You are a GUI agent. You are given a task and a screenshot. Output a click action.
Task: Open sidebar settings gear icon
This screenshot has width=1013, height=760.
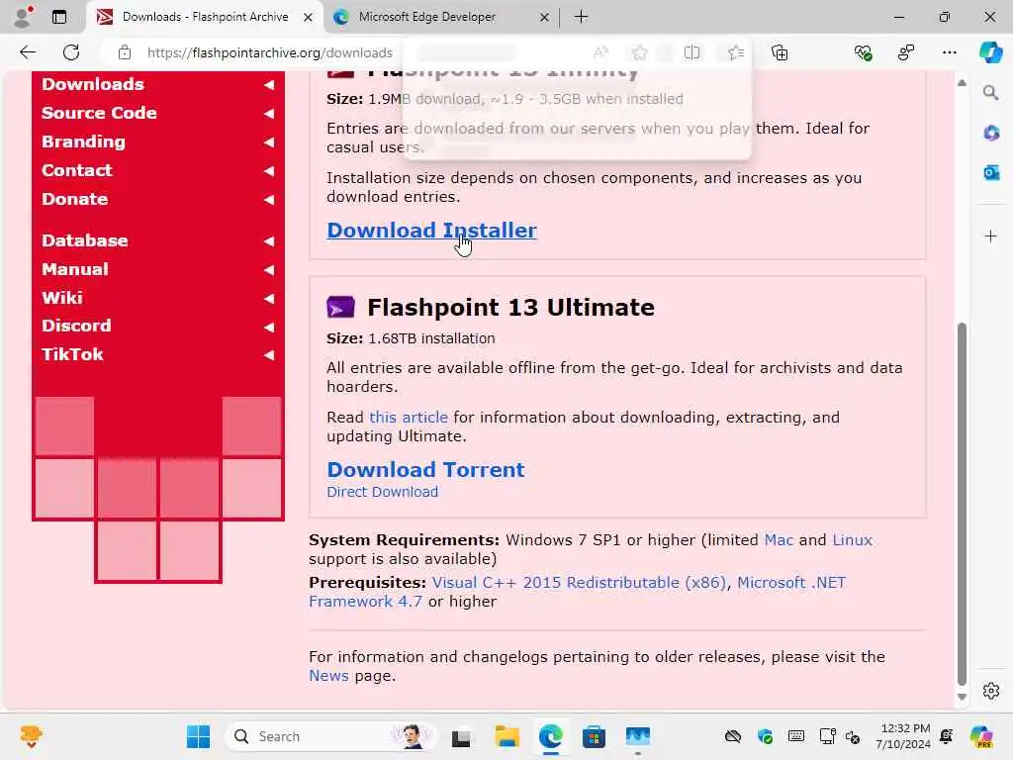point(990,691)
